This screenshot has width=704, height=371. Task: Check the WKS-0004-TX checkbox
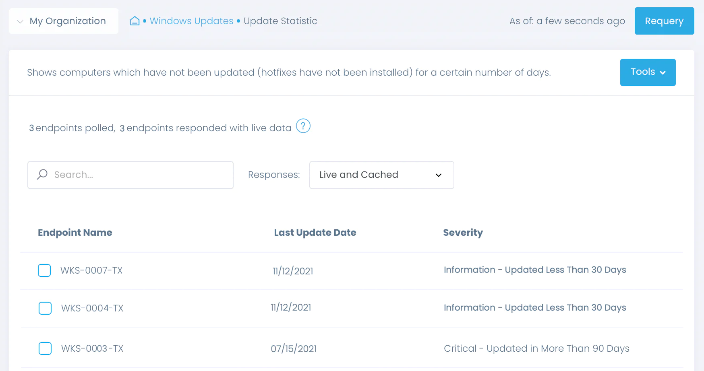pyautogui.click(x=45, y=308)
